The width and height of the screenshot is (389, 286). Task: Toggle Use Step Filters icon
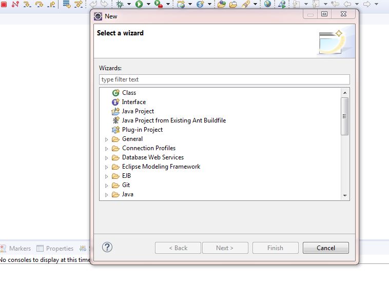(x=79, y=4)
